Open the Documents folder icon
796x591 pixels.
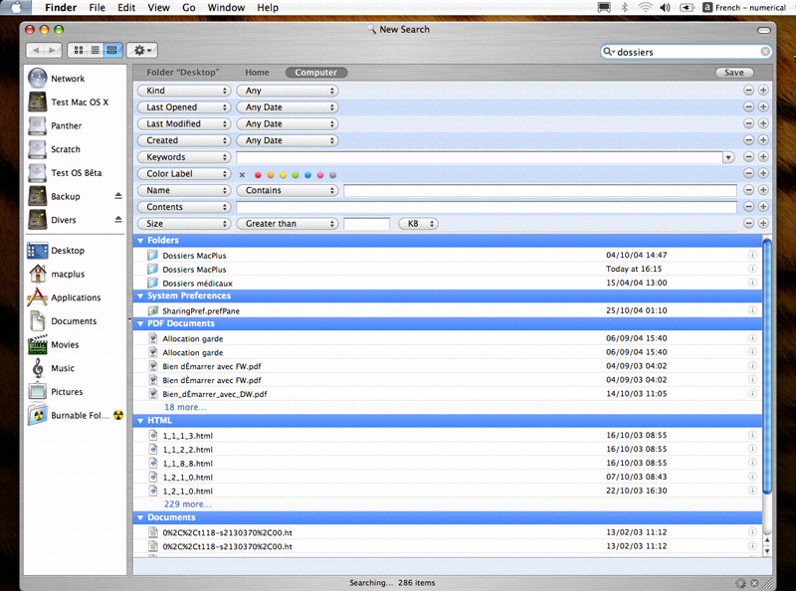click(x=38, y=321)
